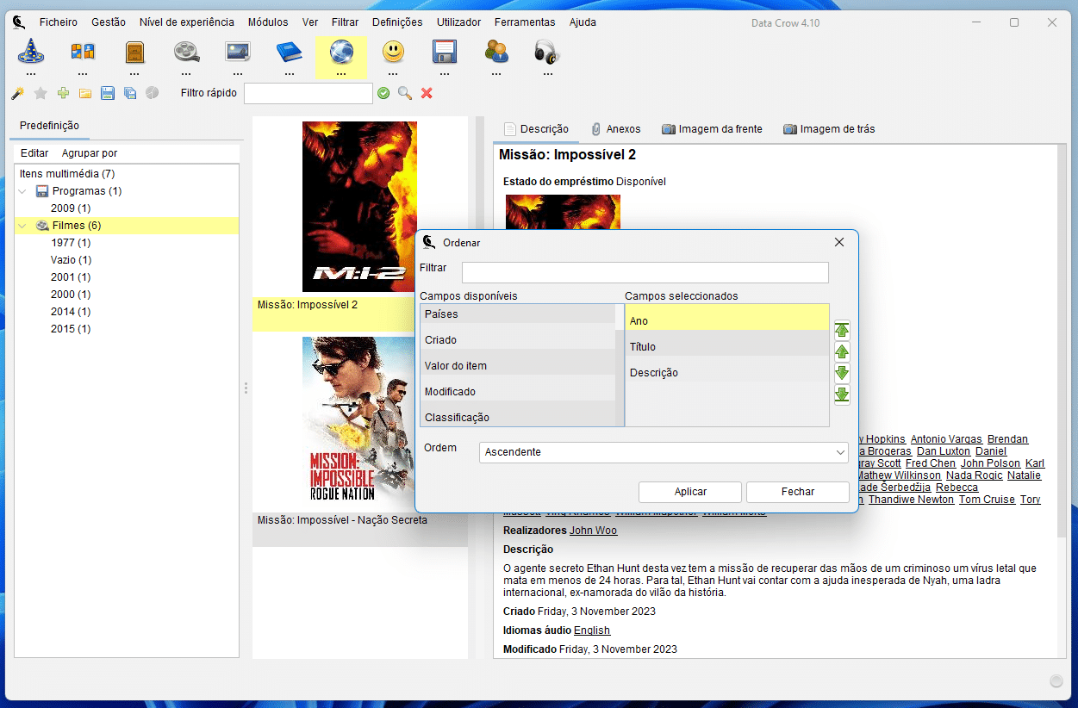The width and height of the screenshot is (1078, 708).
Task: Select the Predefinição tab
Action: click(x=49, y=126)
